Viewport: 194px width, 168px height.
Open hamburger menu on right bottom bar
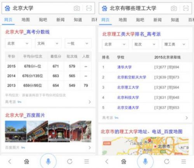[x=184, y=161]
